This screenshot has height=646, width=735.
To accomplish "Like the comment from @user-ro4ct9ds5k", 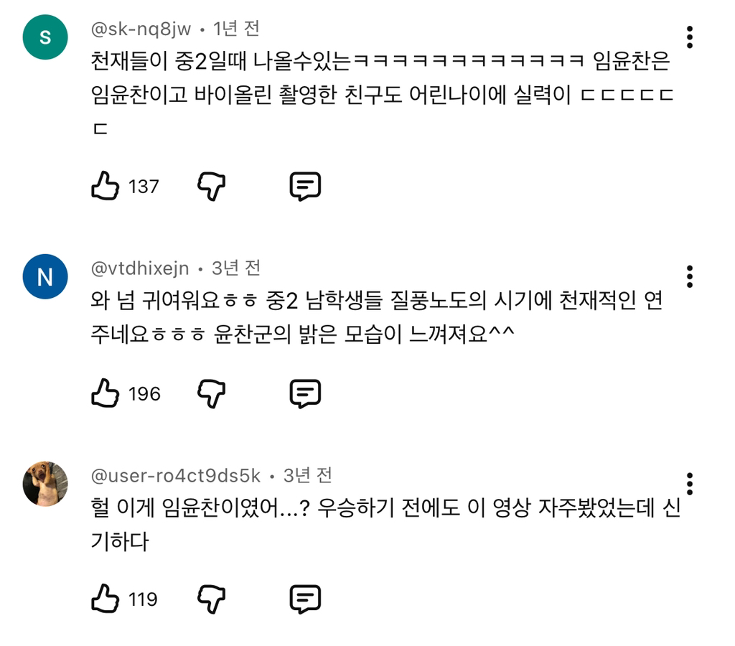I will tap(105, 599).
